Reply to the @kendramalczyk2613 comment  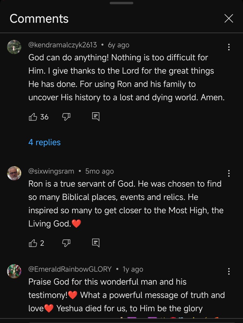tap(96, 117)
